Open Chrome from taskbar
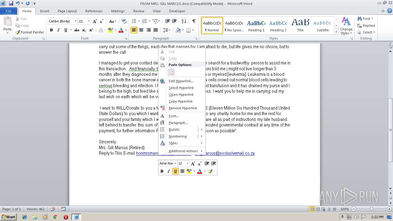The image size is (393, 221). click(x=56, y=217)
